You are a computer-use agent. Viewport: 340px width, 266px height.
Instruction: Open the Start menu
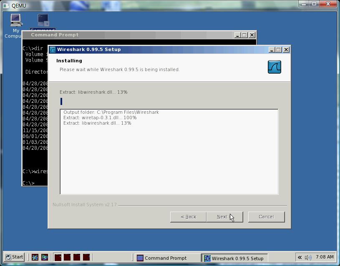[x=14, y=257]
